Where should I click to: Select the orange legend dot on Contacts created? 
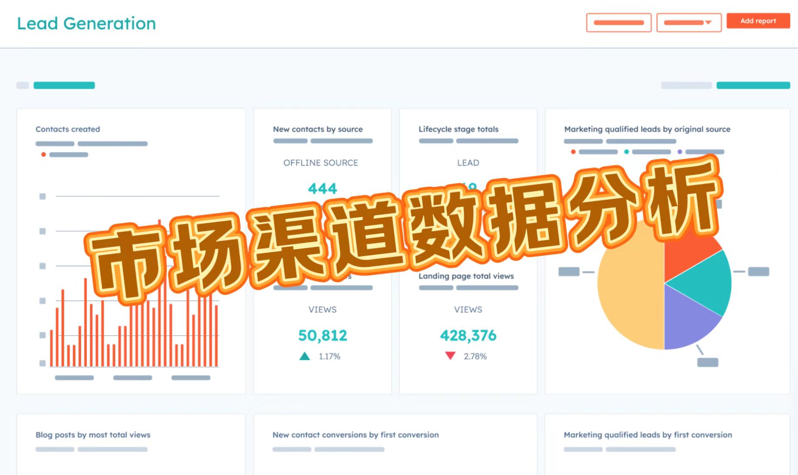point(43,154)
